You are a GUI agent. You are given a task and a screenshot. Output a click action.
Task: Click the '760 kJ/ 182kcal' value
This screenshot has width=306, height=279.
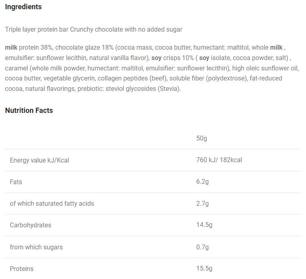coord(219,160)
